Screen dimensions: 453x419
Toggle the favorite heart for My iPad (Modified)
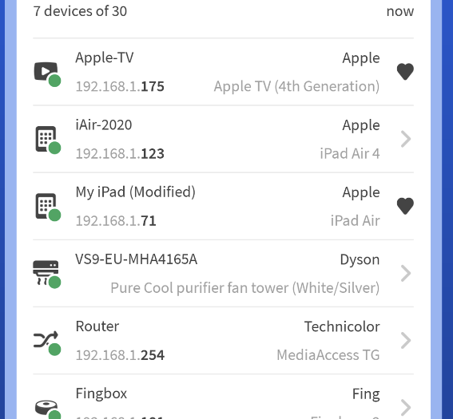tap(405, 206)
